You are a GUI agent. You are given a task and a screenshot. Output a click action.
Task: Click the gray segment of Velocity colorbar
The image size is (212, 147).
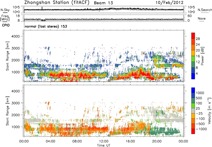pos(193,111)
